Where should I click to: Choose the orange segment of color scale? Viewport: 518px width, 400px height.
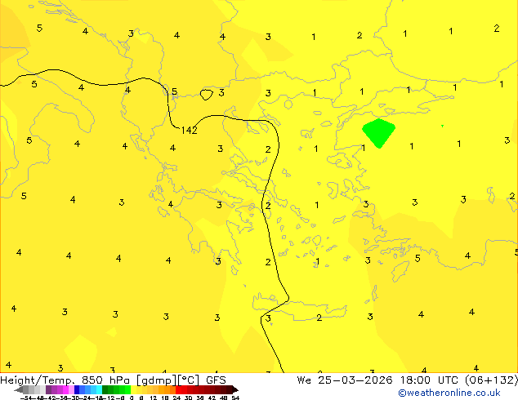[x=163, y=389]
